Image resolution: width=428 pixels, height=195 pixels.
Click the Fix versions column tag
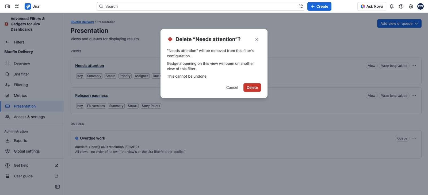[96, 106]
